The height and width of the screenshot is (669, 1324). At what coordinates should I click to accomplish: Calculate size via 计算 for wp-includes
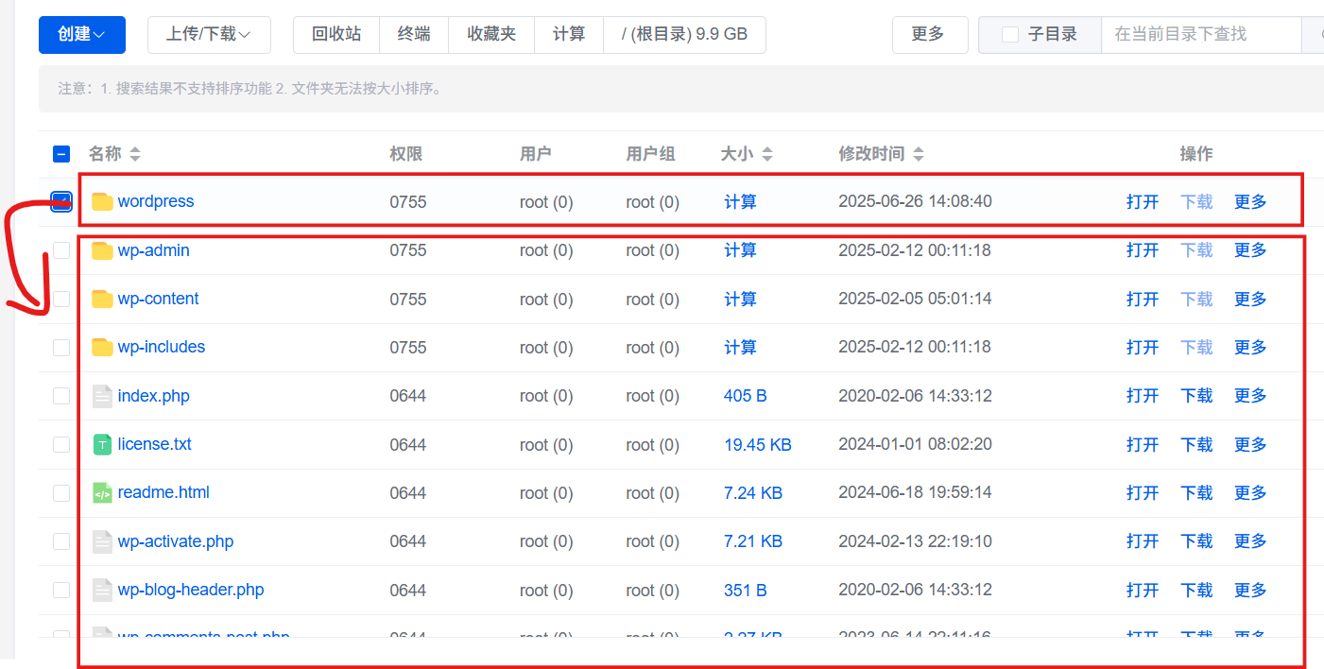[740, 347]
